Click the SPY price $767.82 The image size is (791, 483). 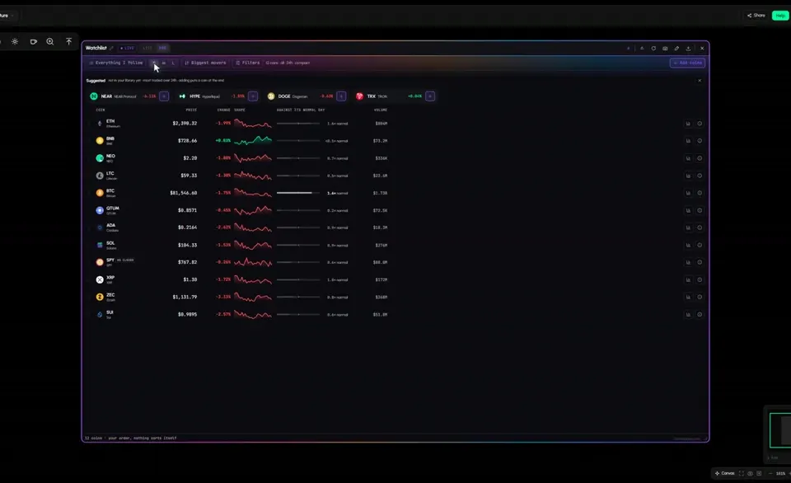(x=187, y=262)
